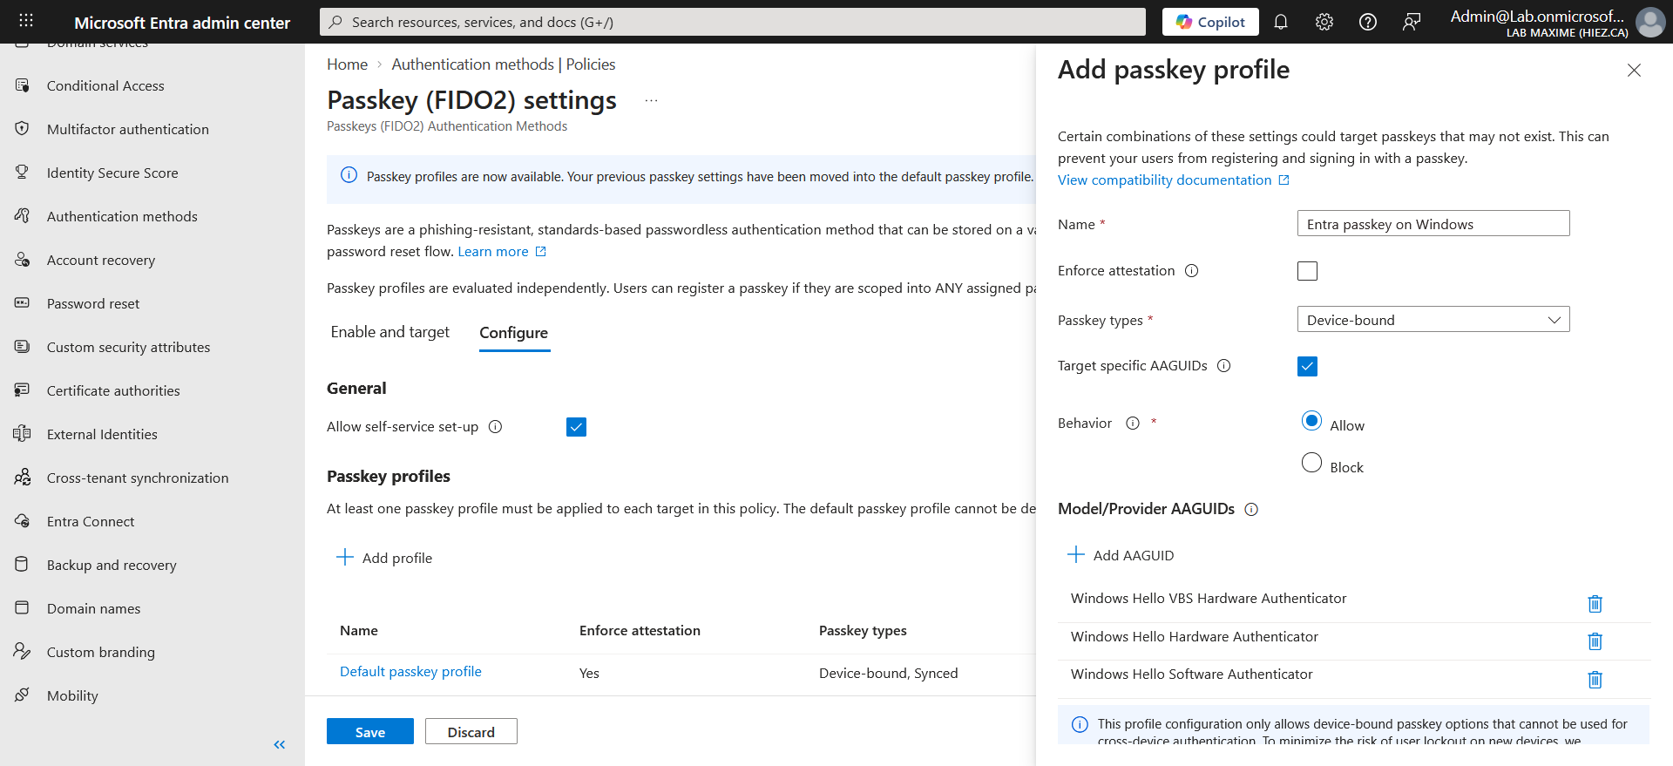Viewport: 1673px width, 766px height.
Task: Collapse the left navigation pane
Action: 280,744
